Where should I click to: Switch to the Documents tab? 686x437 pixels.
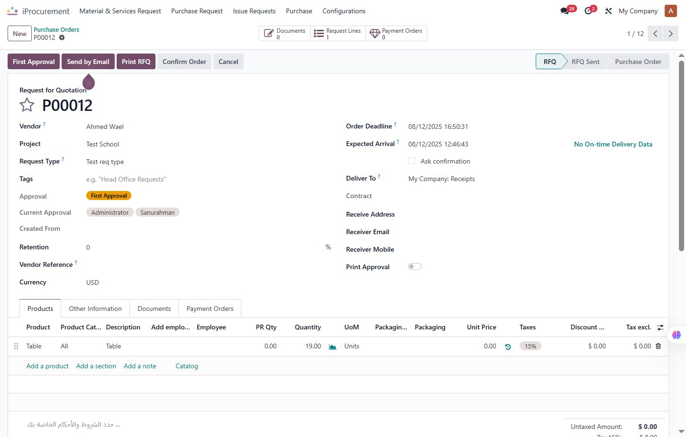tap(154, 309)
